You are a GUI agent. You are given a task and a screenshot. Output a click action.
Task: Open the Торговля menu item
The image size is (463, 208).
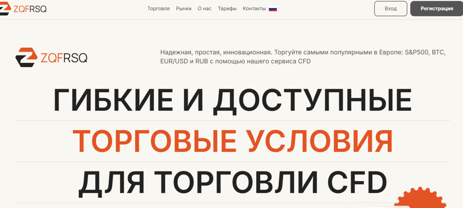(158, 9)
